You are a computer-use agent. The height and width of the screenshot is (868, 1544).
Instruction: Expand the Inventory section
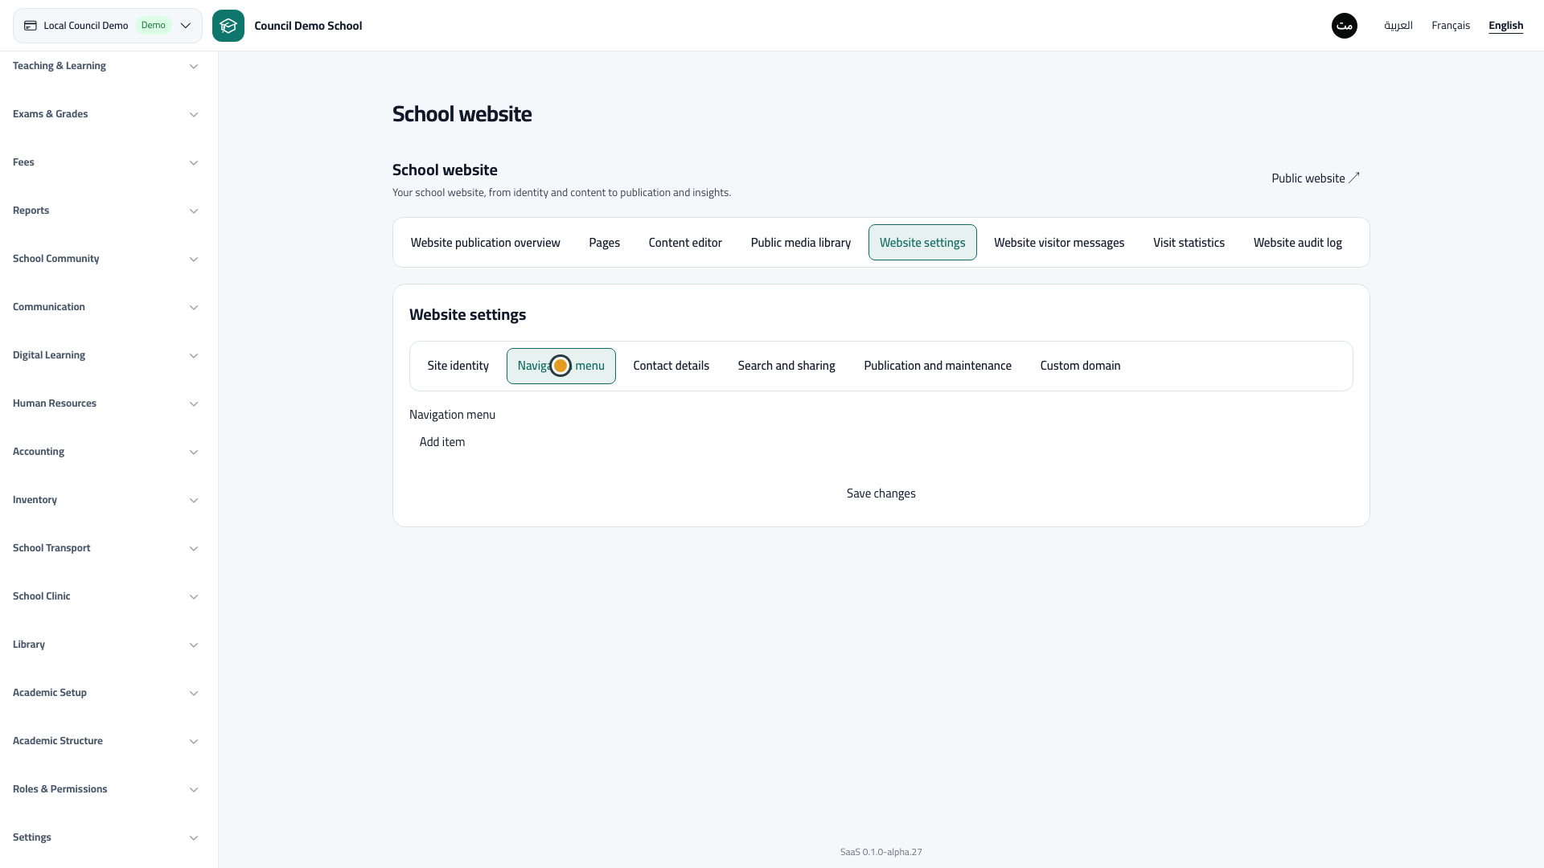(105, 500)
